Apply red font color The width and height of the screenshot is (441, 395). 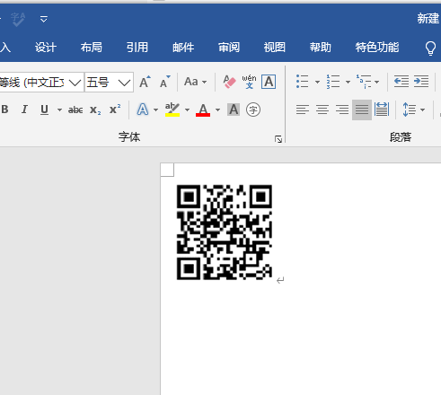pyautogui.click(x=203, y=110)
